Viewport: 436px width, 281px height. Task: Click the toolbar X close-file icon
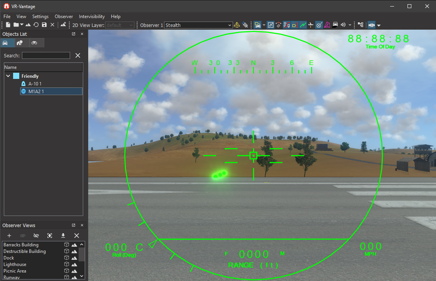click(x=52, y=25)
